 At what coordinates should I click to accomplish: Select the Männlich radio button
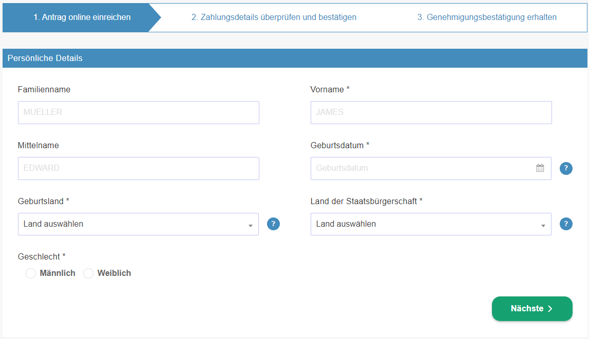point(31,273)
